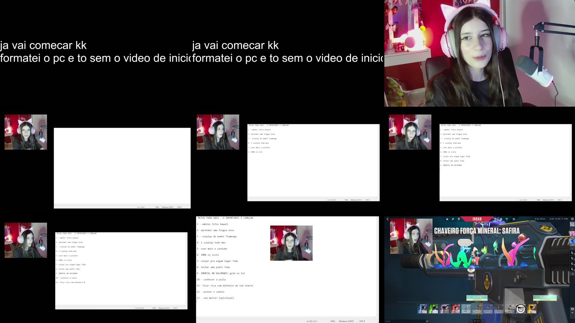Select the purple-white lightning card thumbnail

coord(444,309)
